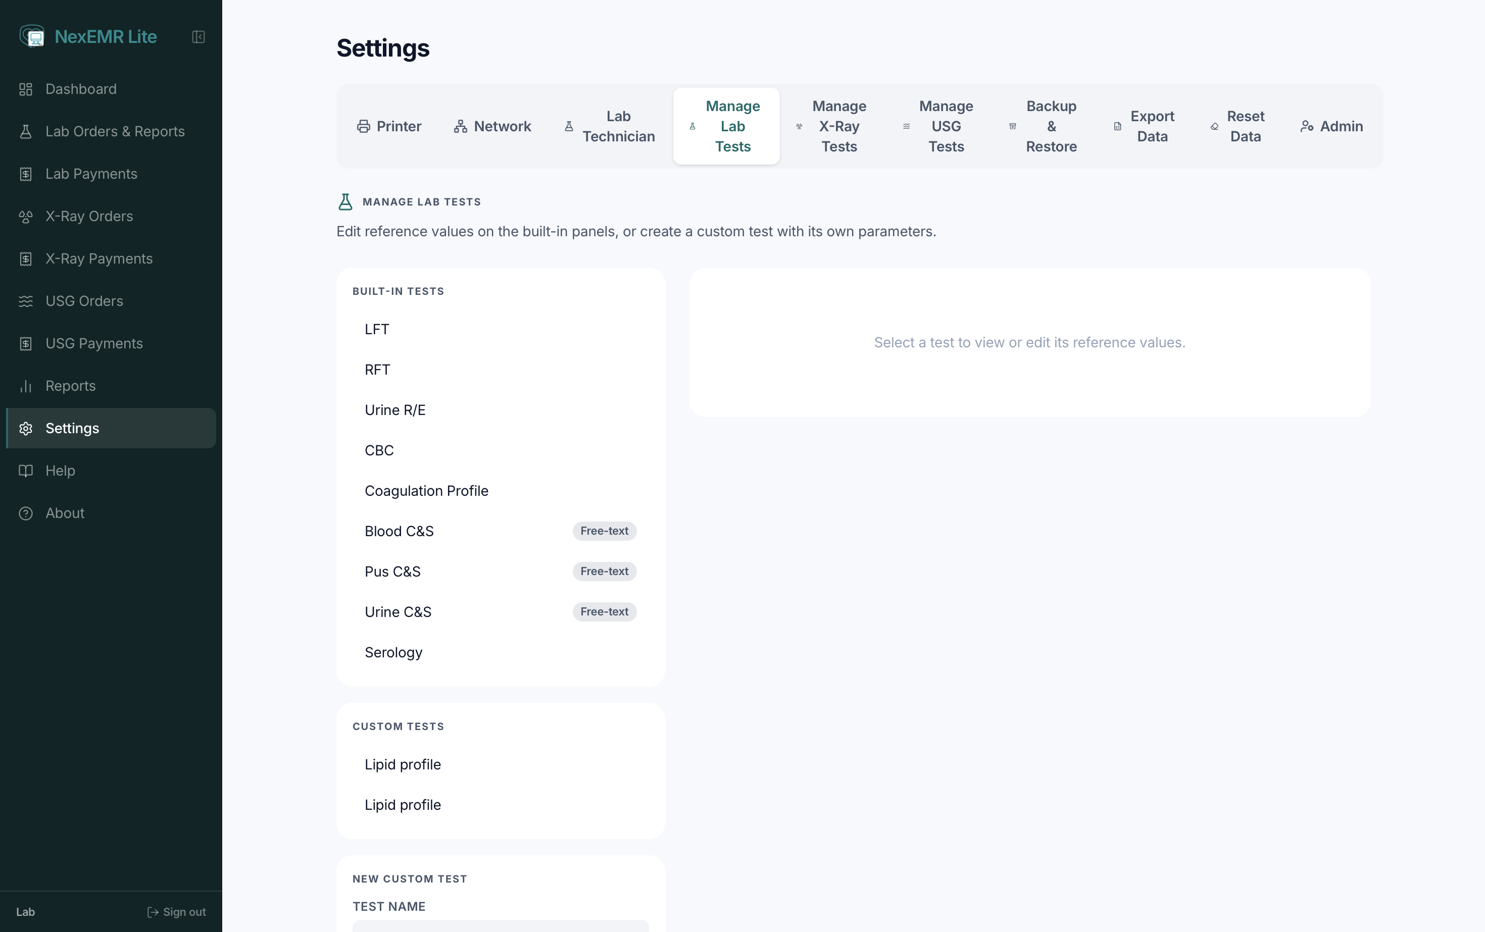The width and height of the screenshot is (1485, 932).
Task: Select the LFT built-in test
Action: click(x=501, y=329)
